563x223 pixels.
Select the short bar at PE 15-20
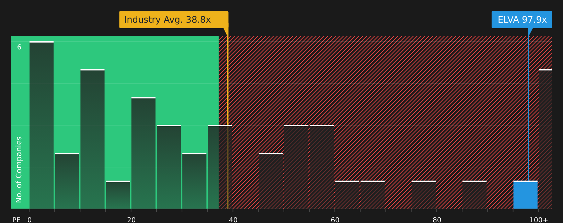pyautogui.click(x=118, y=195)
